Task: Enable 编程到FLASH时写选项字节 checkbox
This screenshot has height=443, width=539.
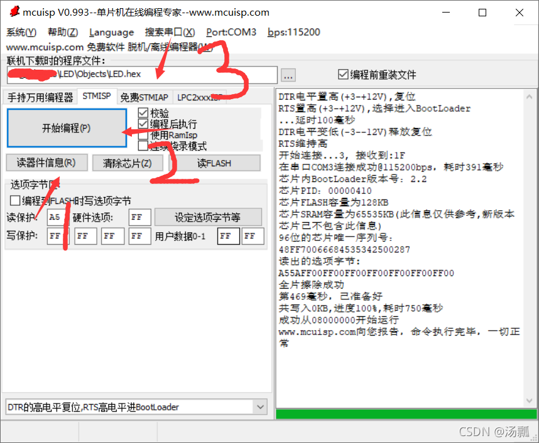Action: [70, 201]
